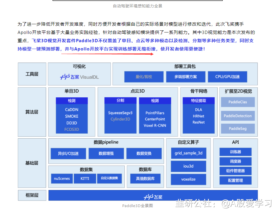Click the 数据pipeline heading
This screenshot has width=276, height=213.
(x=106, y=142)
